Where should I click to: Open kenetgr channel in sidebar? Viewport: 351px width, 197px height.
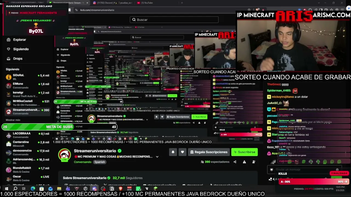27,94
